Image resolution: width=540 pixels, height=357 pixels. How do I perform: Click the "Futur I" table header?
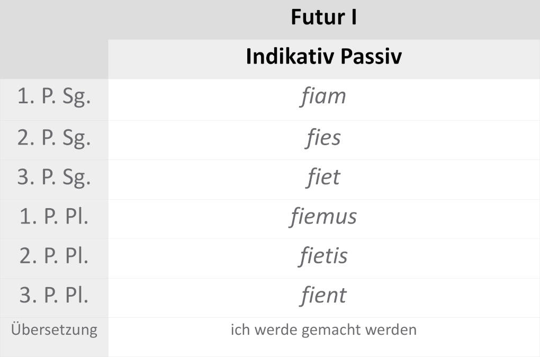pyautogui.click(x=323, y=18)
